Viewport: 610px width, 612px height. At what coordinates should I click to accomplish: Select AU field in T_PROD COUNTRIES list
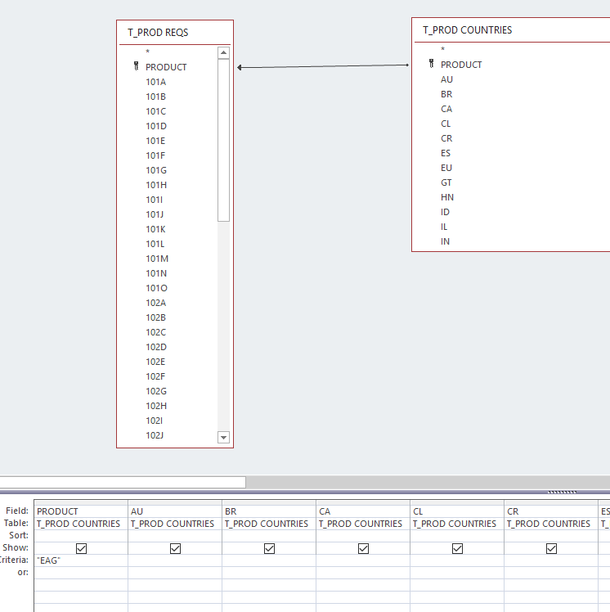point(446,79)
